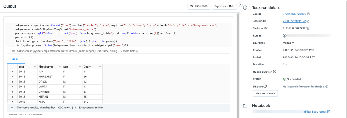Click the lineage information info icon
The height and width of the screenshot is (118, 347).
click(326, 87)
